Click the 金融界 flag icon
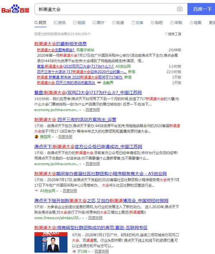Image resolution: width=215 pixels, height=254 pixels. pos(99,83)
